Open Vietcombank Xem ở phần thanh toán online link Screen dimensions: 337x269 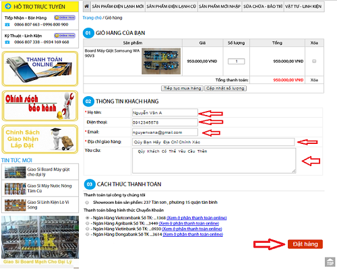[x=197, y=218]
